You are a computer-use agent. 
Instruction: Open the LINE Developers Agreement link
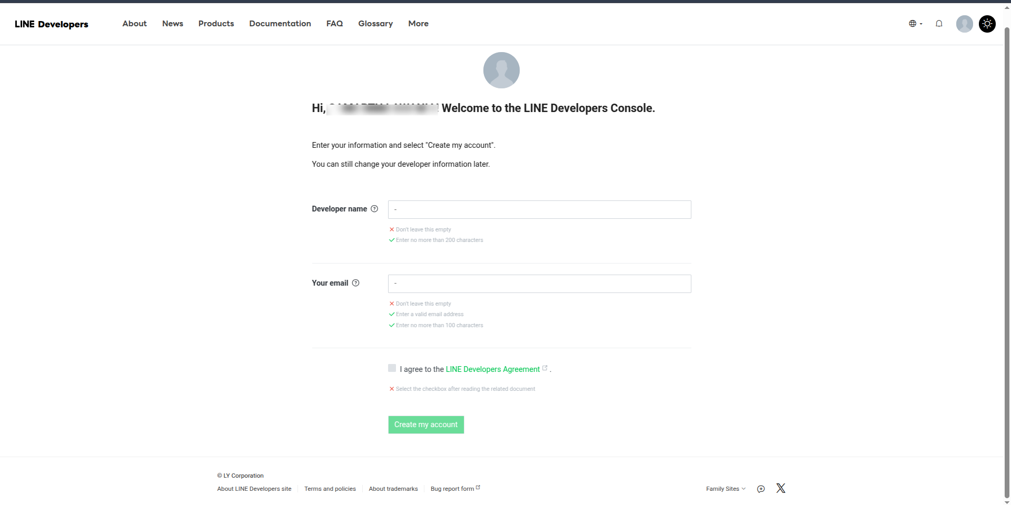(x=493, y=369)
